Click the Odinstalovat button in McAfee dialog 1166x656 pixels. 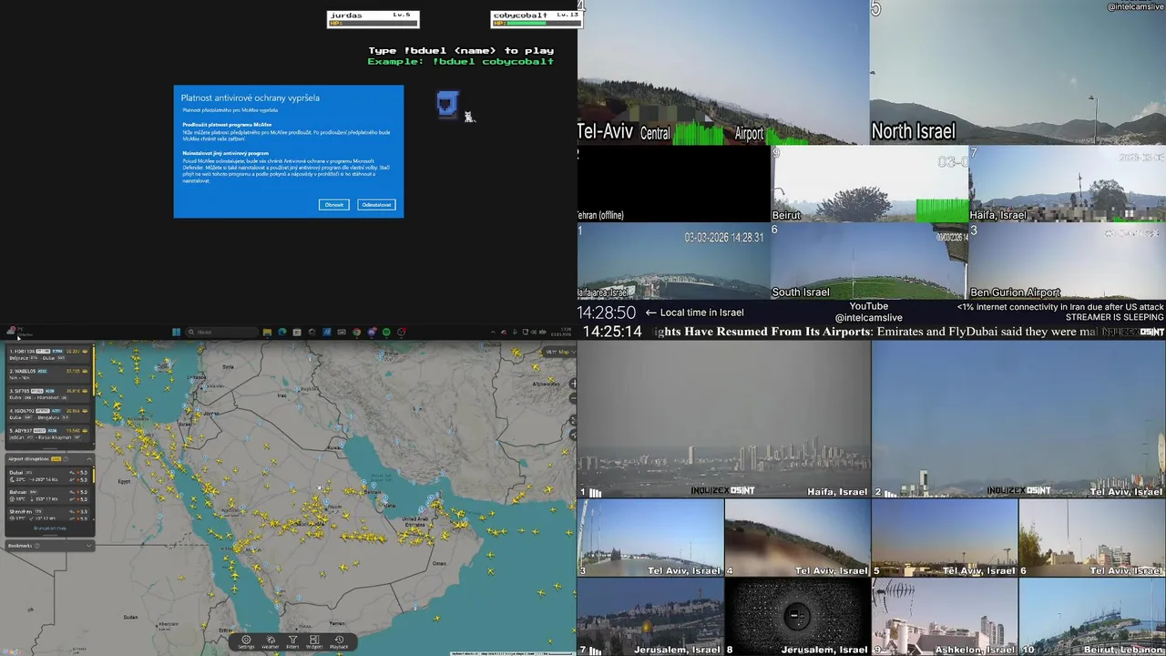(x=376, y=205)
